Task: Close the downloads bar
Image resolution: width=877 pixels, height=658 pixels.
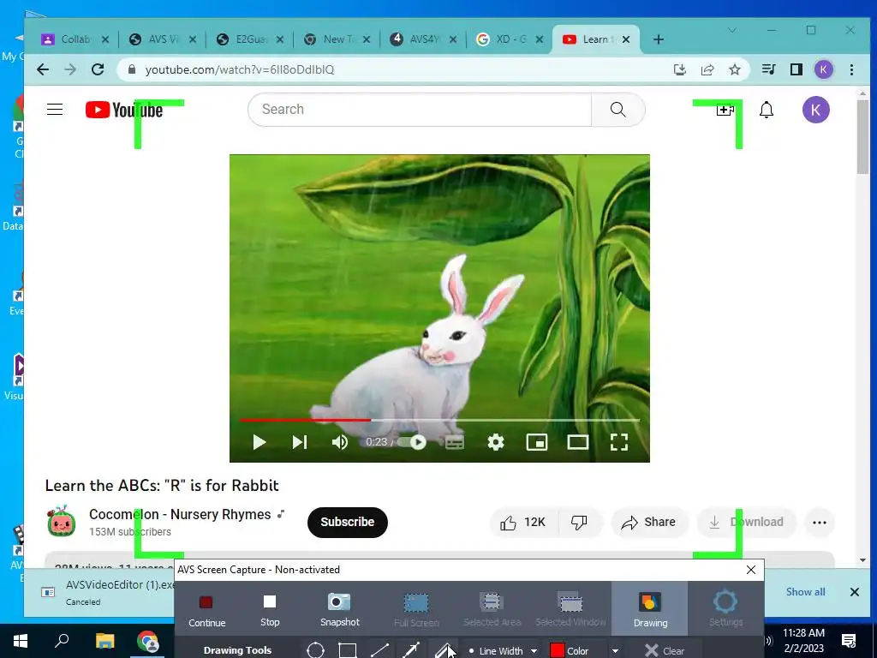Action: point(854,592)
